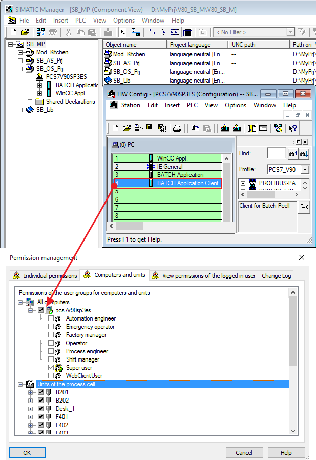Open the No Filter dropdown
This screenshot has width=316, height=460.
(x=290, y=32)
